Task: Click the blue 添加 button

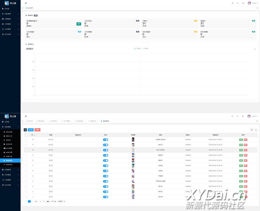Action: (x=31, y=130)
